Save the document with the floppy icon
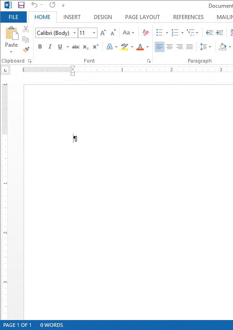Image resolution: width=233 pixels, height=330 pixels. coord(21,5)
